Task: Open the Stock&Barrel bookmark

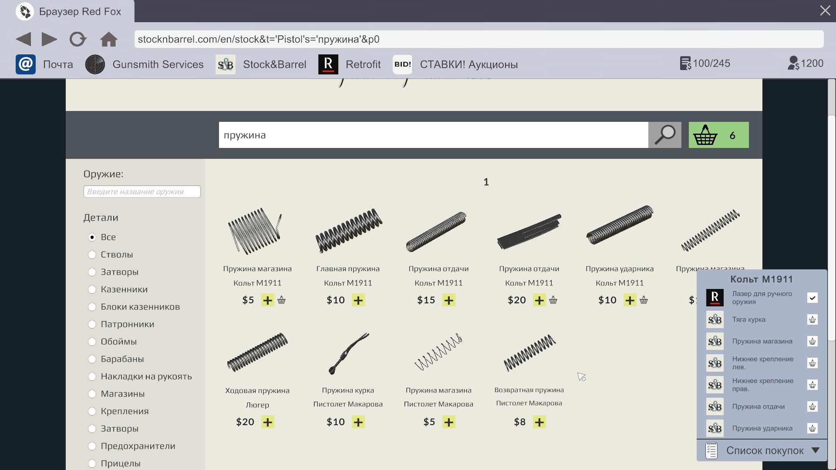Action: point(261,64)
